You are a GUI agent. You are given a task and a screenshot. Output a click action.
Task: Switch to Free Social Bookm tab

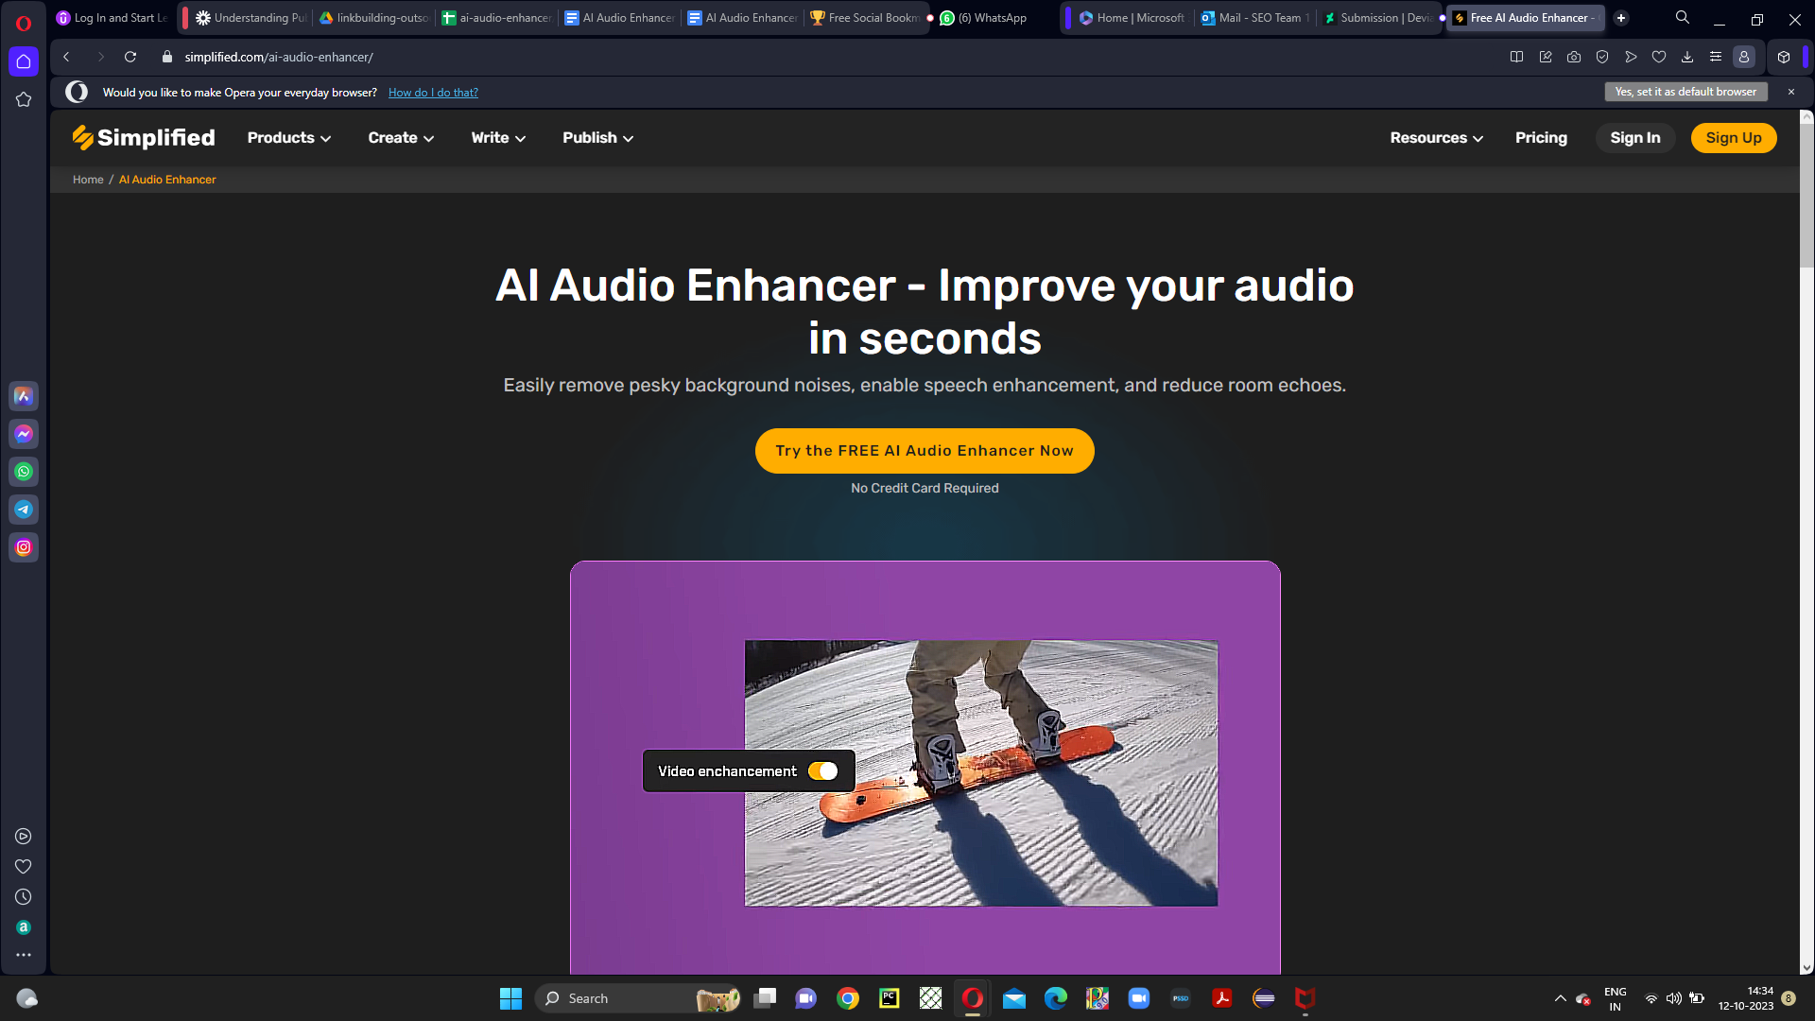pyautogui.click(x=865, y=17)
